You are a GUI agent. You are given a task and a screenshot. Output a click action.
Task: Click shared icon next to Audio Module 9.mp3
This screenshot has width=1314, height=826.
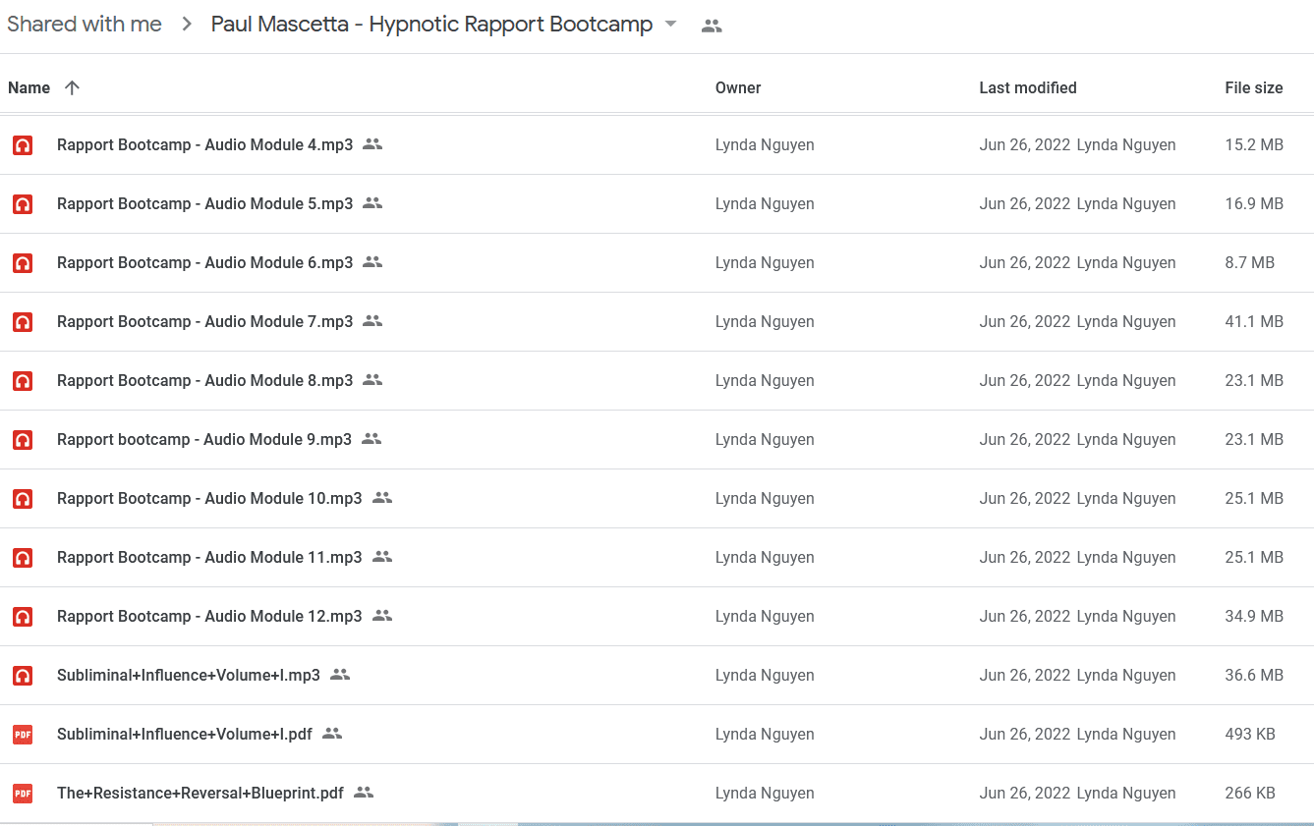pos(371,438)
